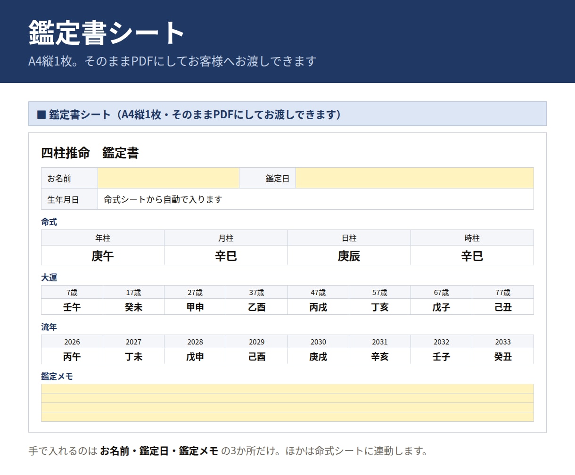Image resolution: width=575 pixels, height=475 pixels.
Task: Select the 庚午 year pillar cell
Action: point(103,255)
